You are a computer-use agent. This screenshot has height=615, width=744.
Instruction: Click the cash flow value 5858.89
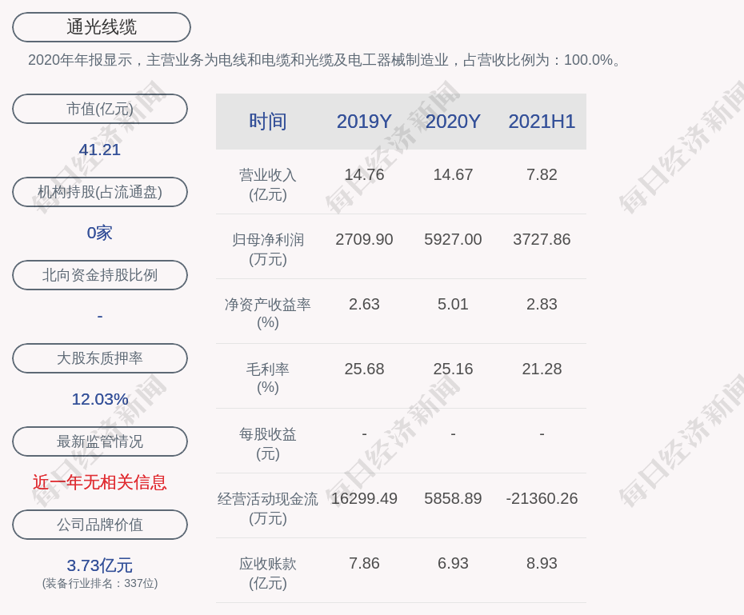[x=453, y=498]
